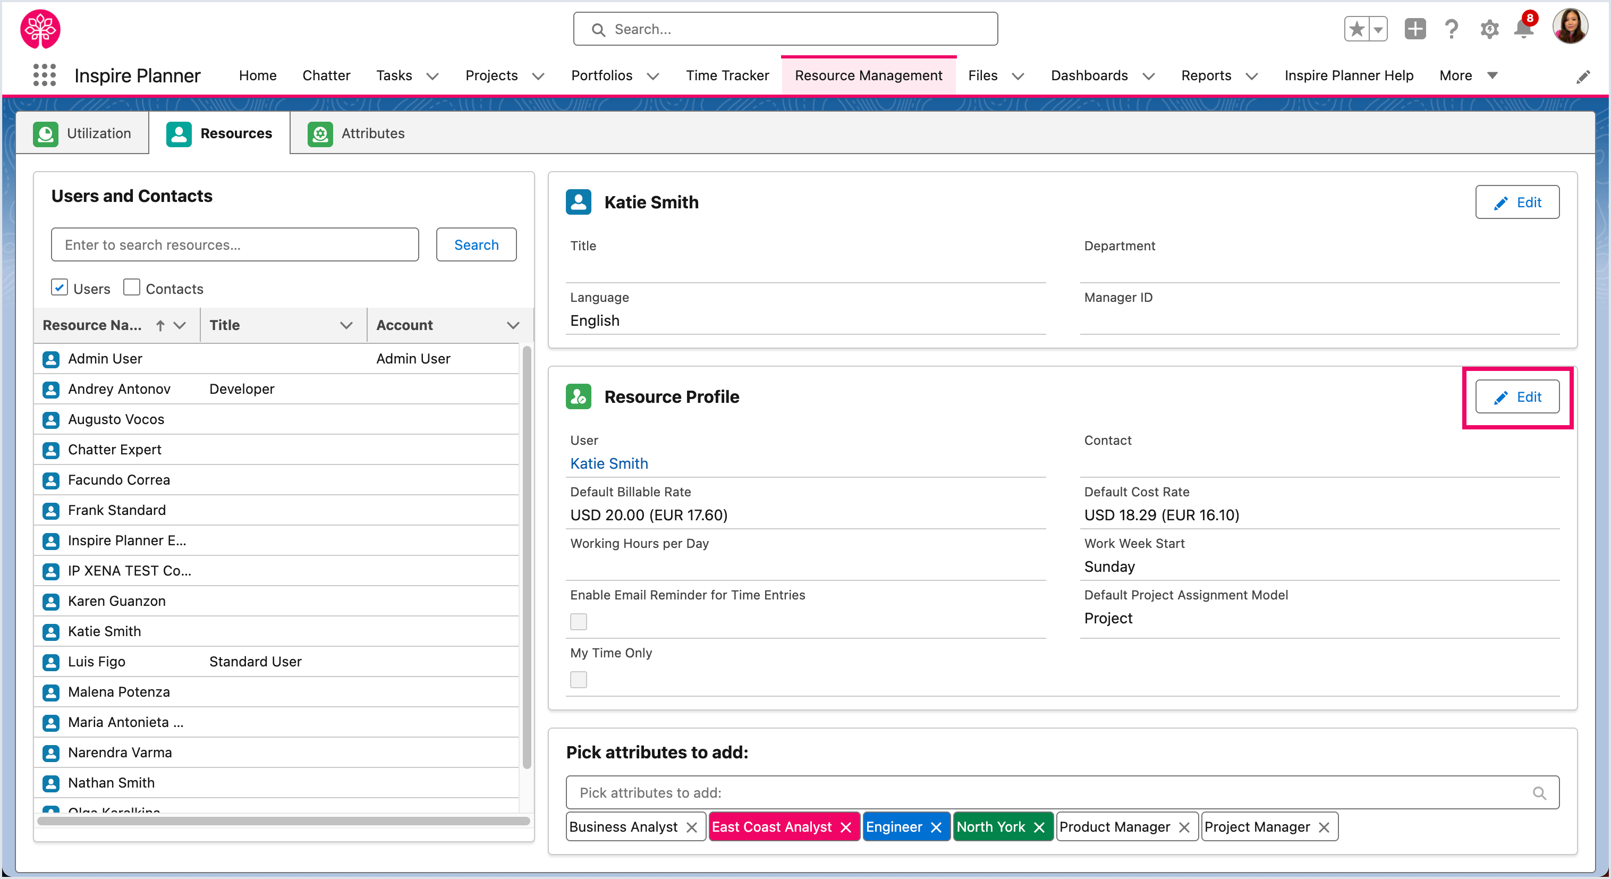Click Edit on Katie Smith card
This screenshot has width=1611, height=879.
point(1516,202)
